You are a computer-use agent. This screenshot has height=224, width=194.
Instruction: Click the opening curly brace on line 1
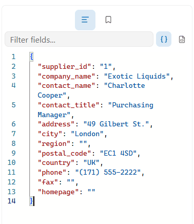(31, 57)
